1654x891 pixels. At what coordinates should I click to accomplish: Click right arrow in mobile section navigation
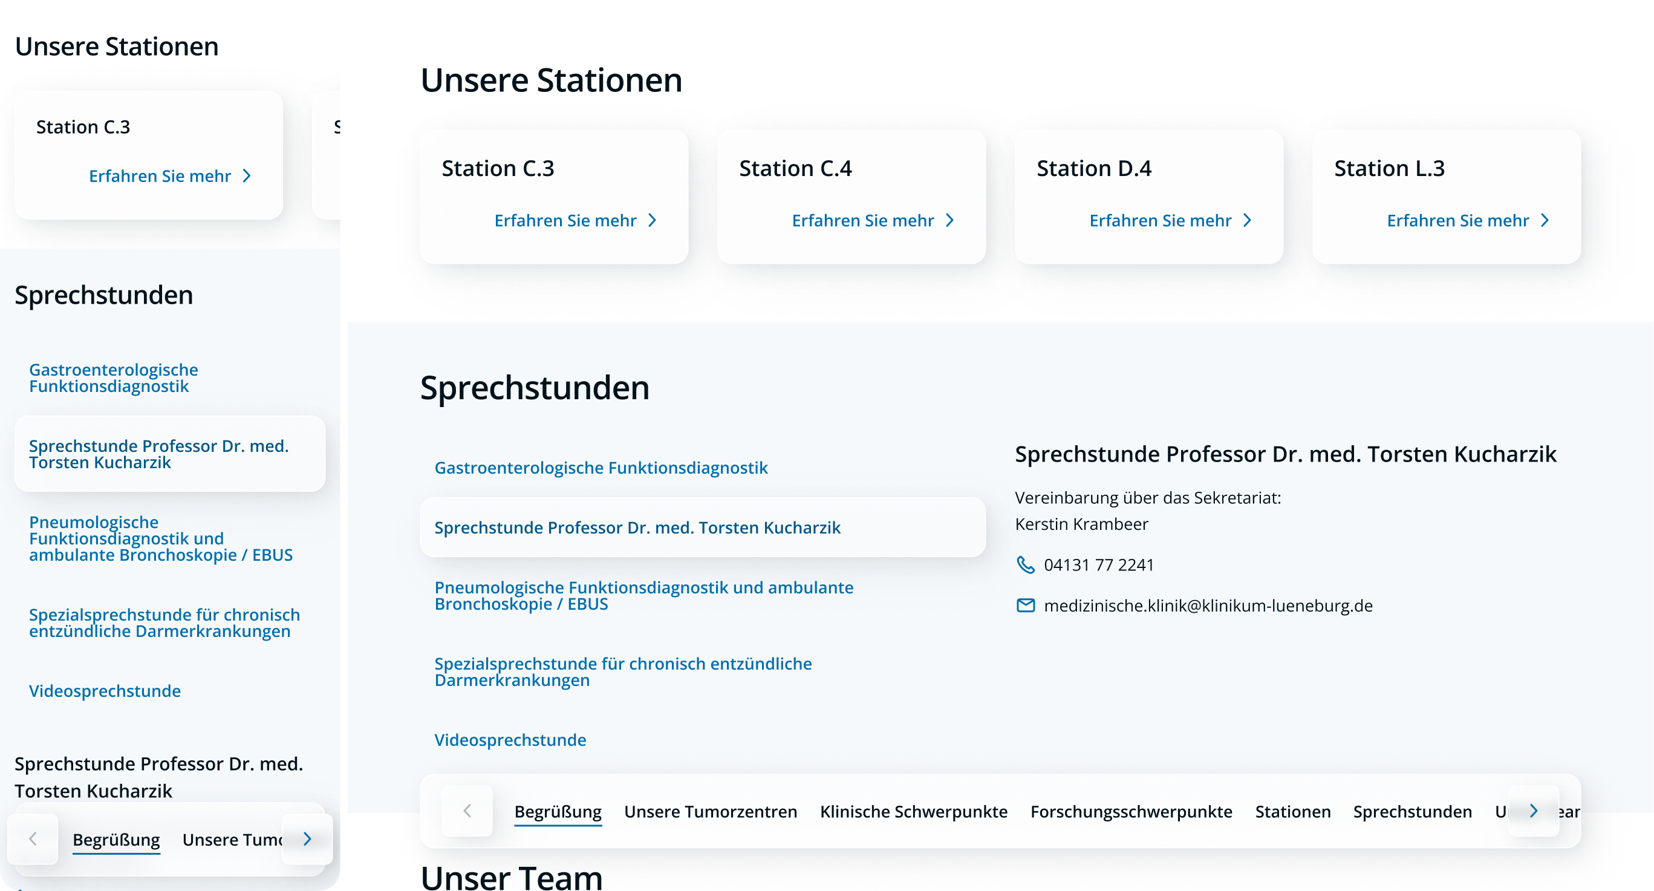click(x=307, y=838)
